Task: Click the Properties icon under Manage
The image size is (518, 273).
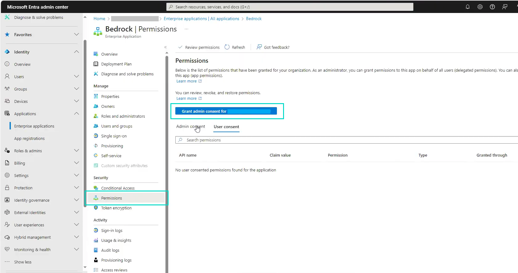Action: pos(96,96)
